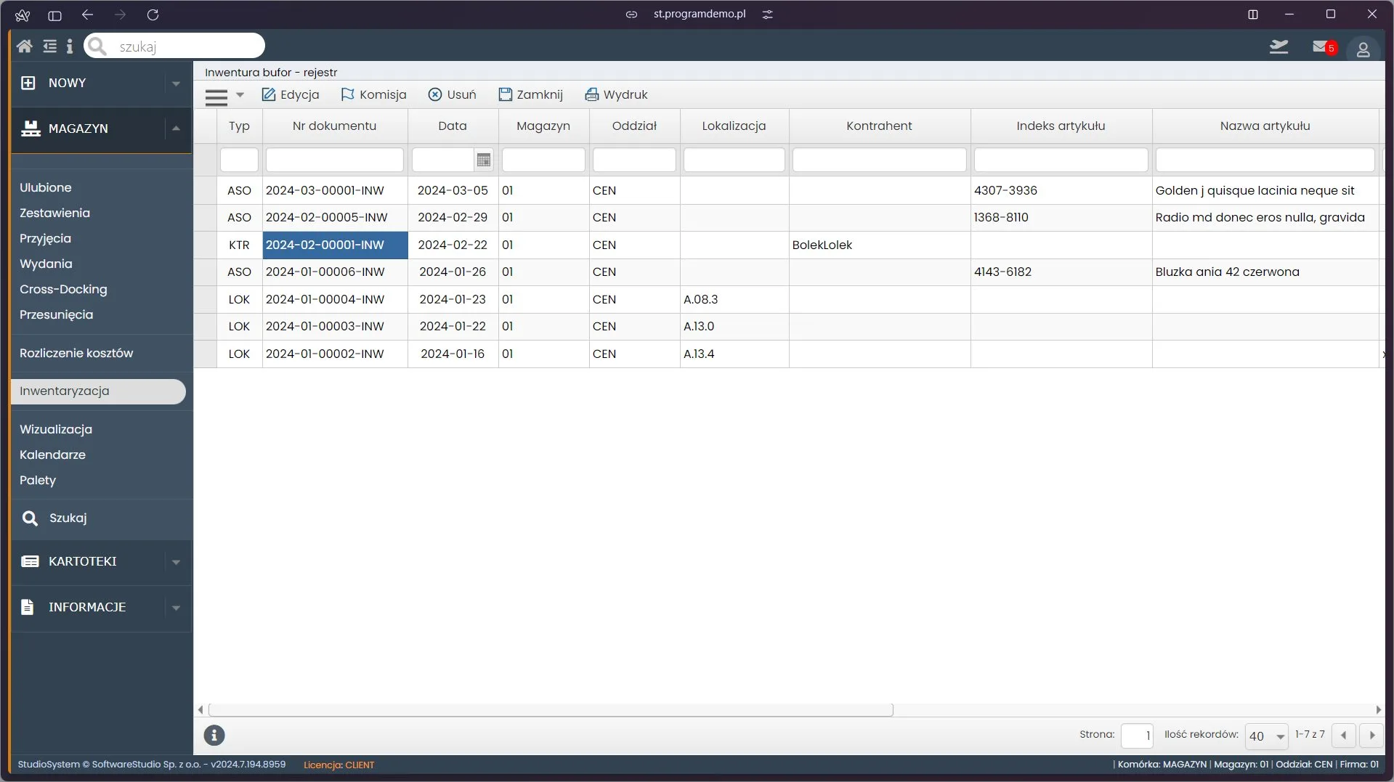Open the airplane landing icon
The width and height of the screenshot is (1394, 782).
click(x=1278, y=47)
